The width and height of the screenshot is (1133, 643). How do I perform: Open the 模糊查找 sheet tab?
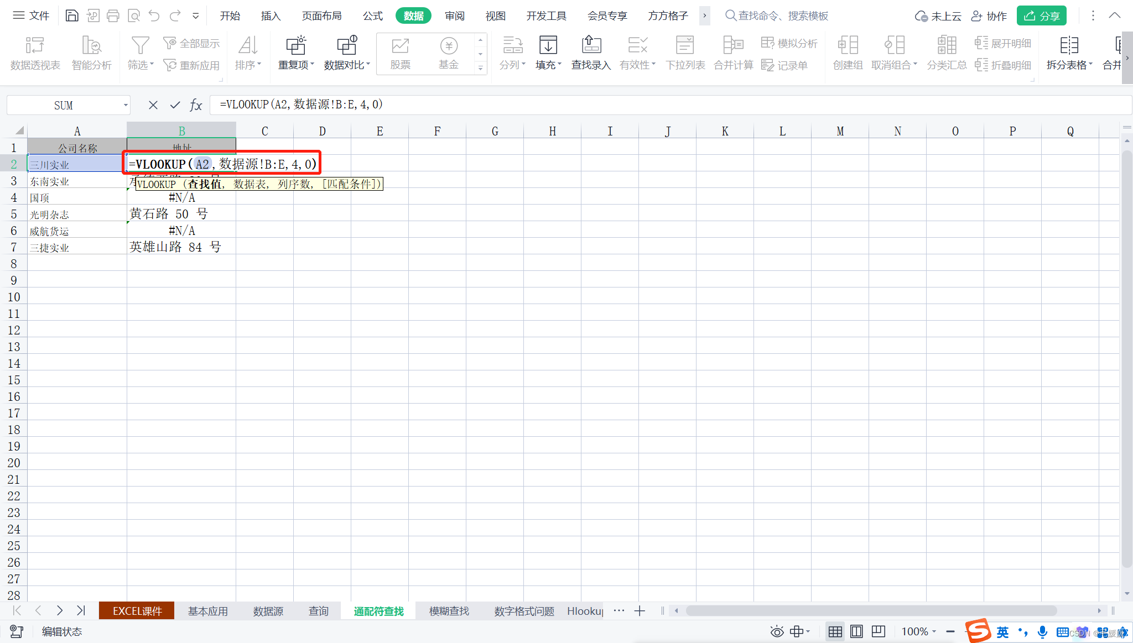(449, 611)
